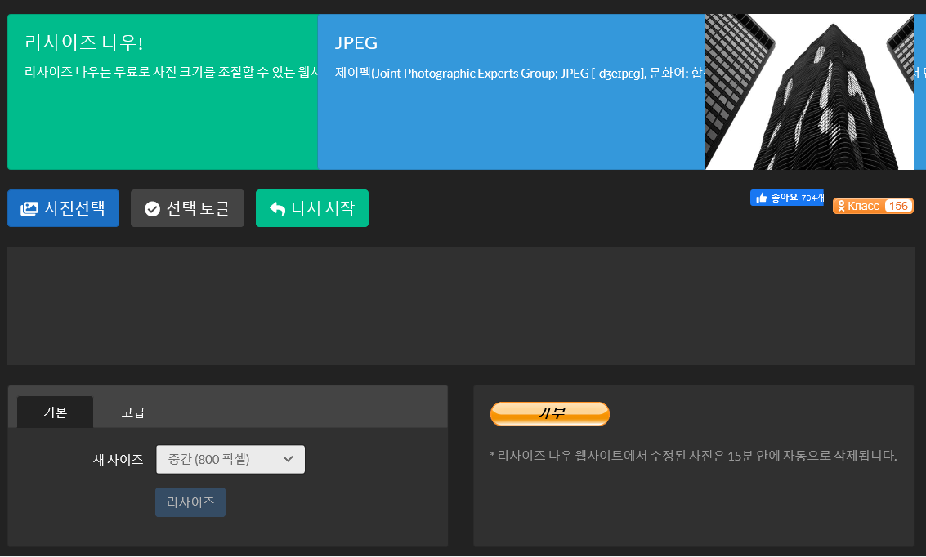Click the thumbs-up icon on the Facebook like button
Image resolution: width=926 pixels, height=557 pixels.
[761, 198]
